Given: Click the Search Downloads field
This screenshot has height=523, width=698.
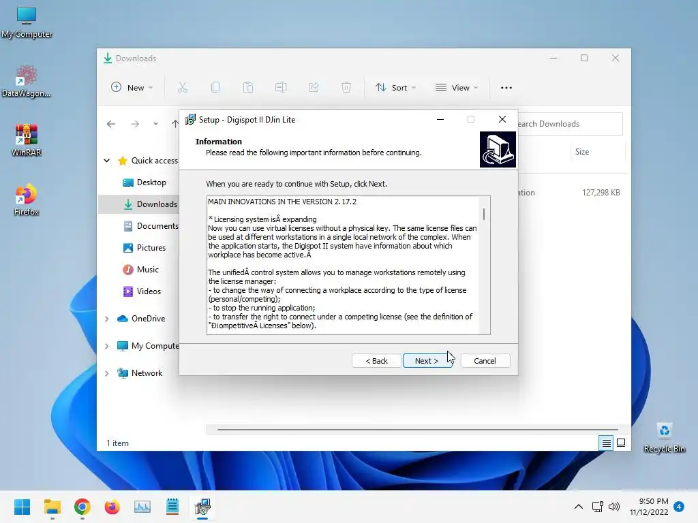Looking at the screenshot, I should pyautogui.click(x=570, y=124).
